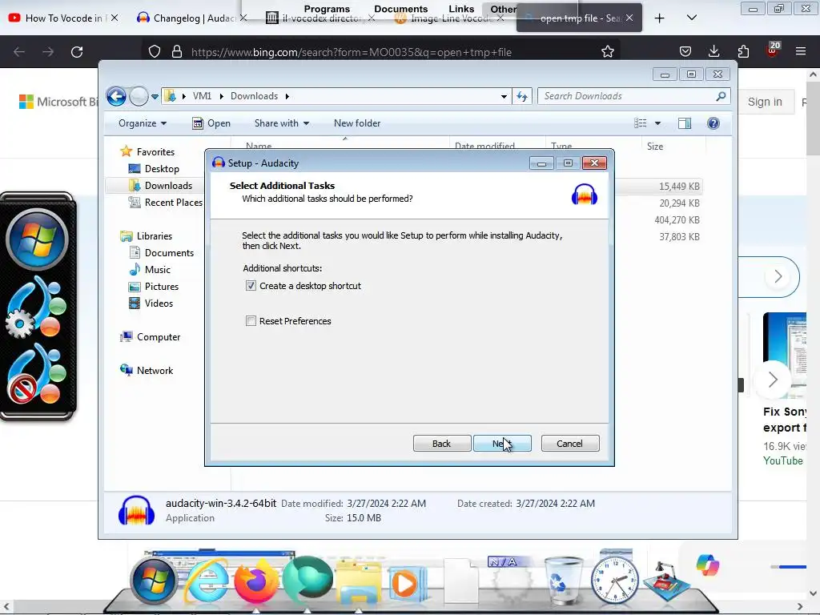
Task: Click the clock icon in dock
Action: (x=614, y=580)
